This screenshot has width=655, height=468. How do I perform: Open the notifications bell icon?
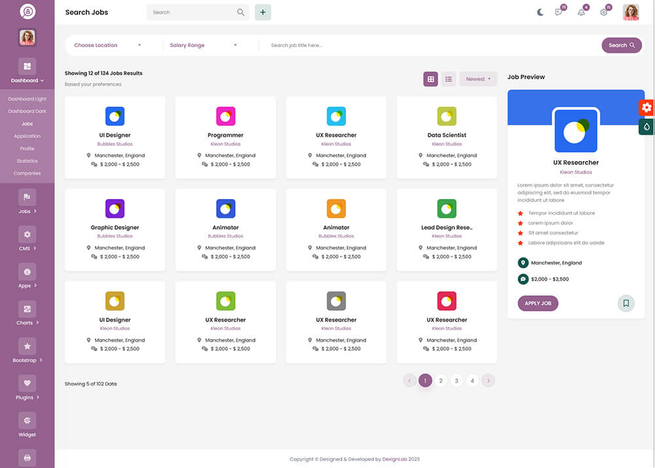(x=581, y=12)
